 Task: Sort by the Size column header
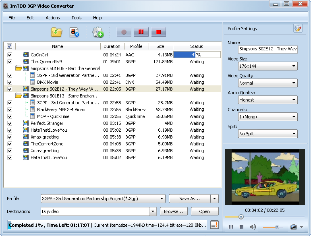pos(160,46)
